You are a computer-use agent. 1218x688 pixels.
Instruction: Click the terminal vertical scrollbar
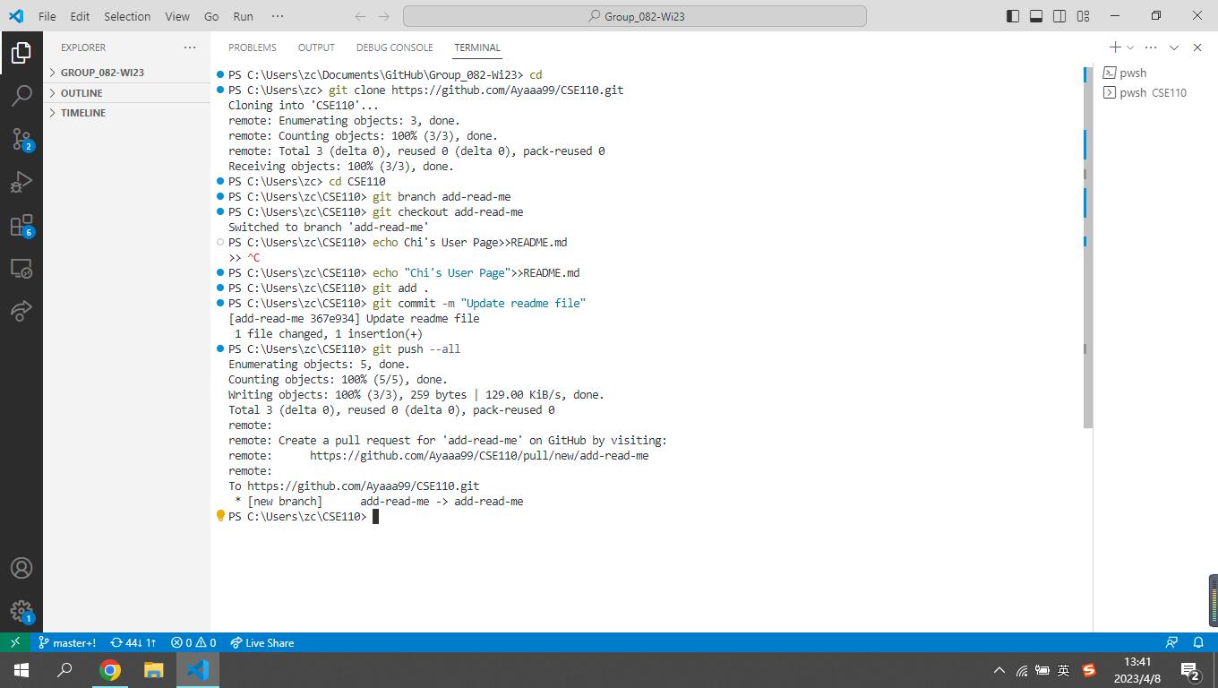pyautogui.click(x=1088, y=246)
